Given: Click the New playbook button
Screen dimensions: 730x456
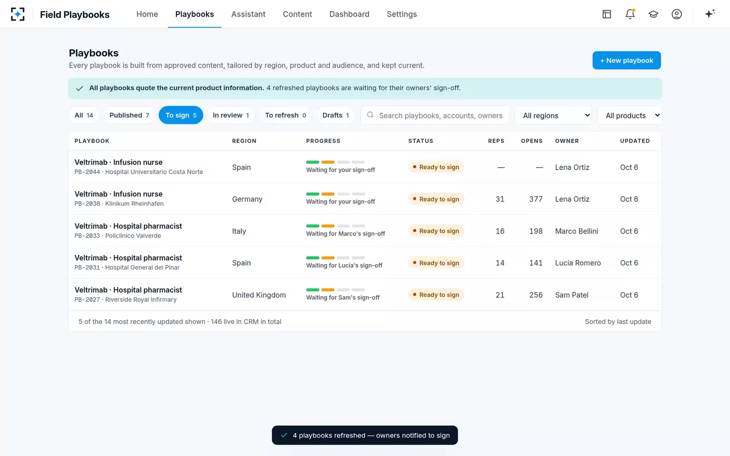Looking at the screenshot, I should click(627, 60).
